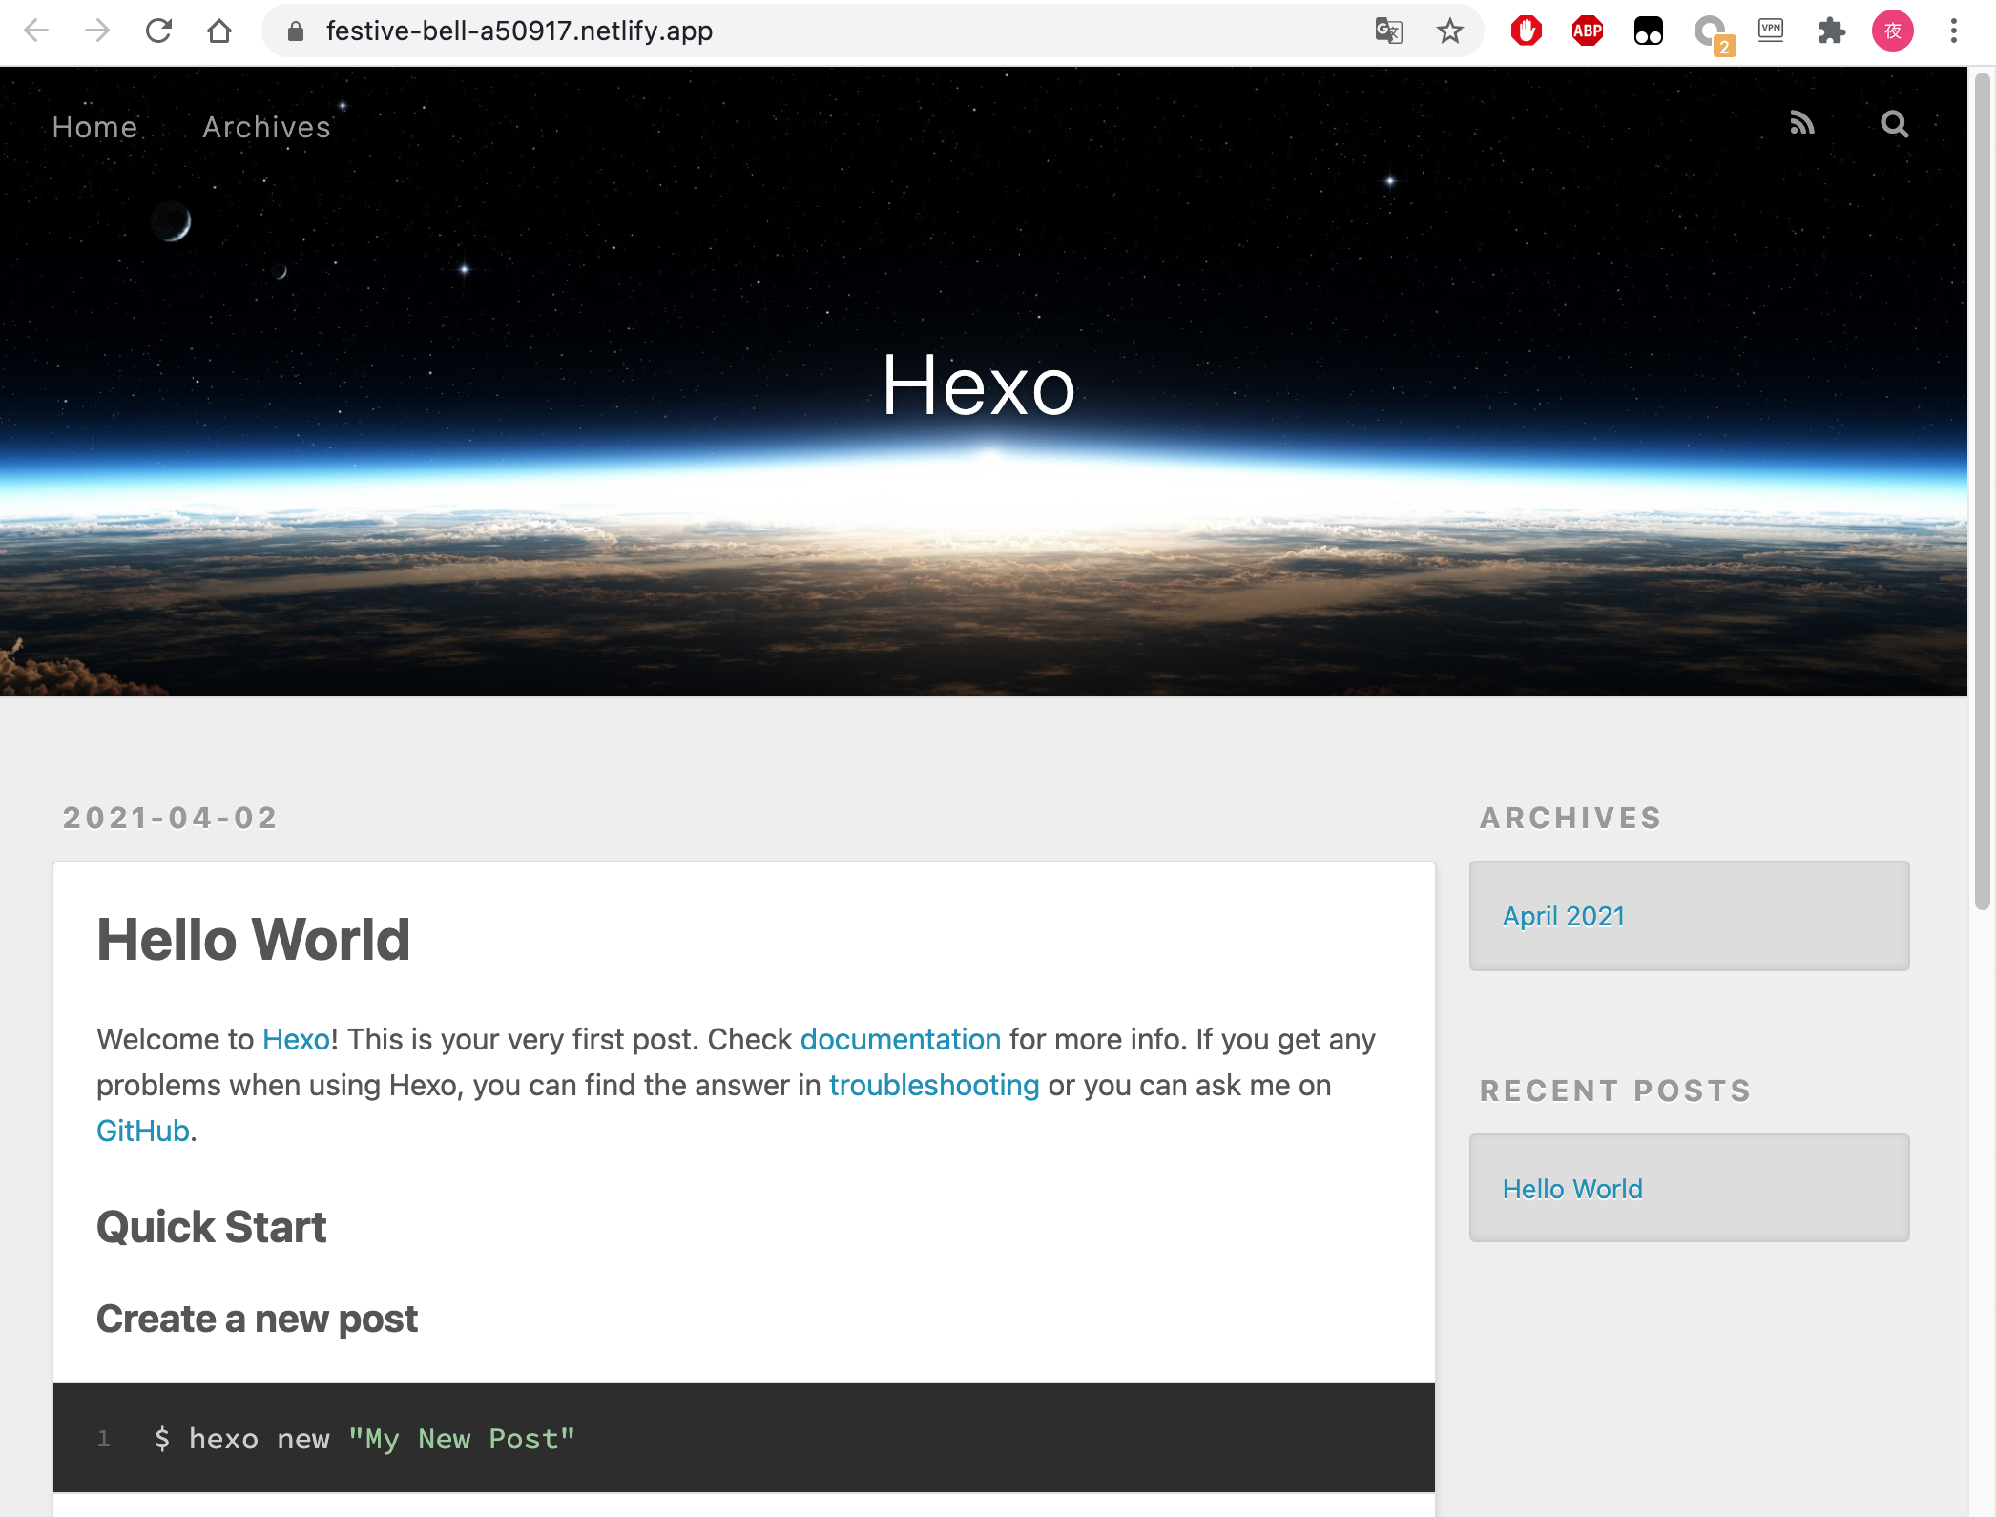This screenshot has height=1517, width=1996.
Task: Open Chrome's three-dot menu
Action: coord(1952,31)
